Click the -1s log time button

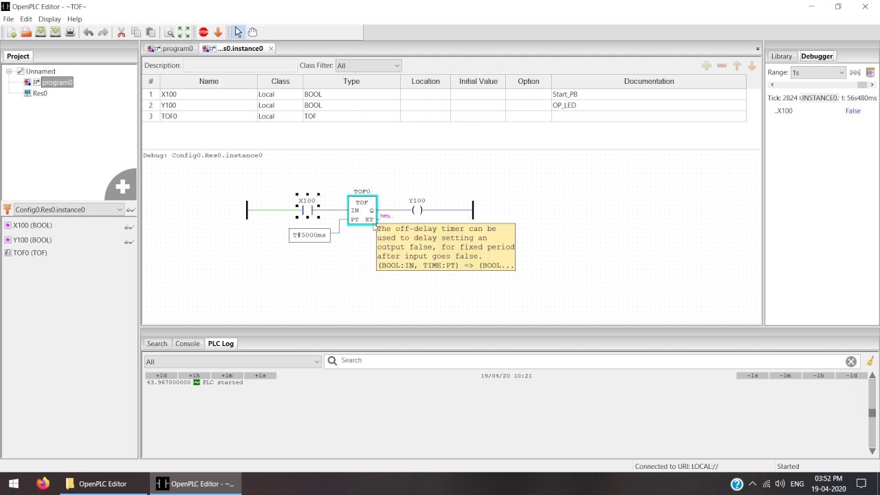tap(752, 375)
